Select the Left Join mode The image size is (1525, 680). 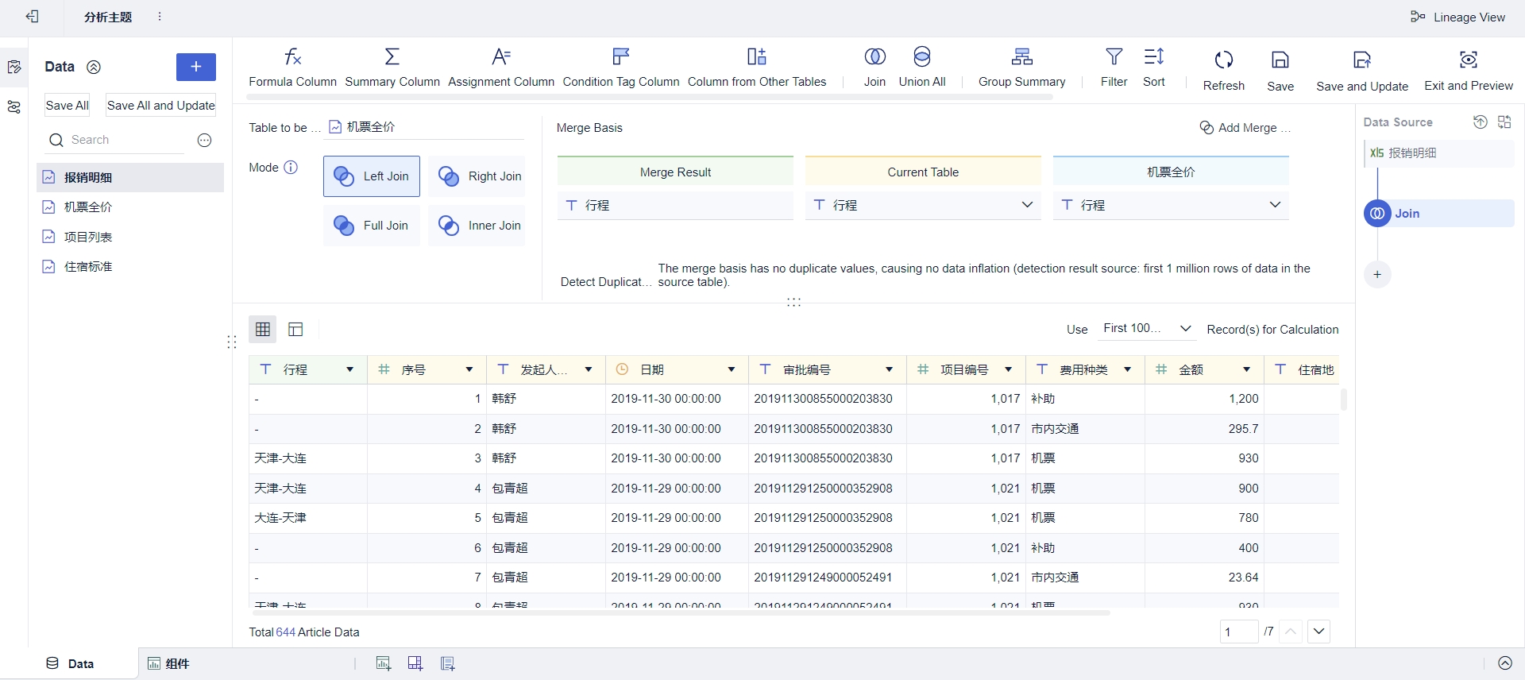372,176
